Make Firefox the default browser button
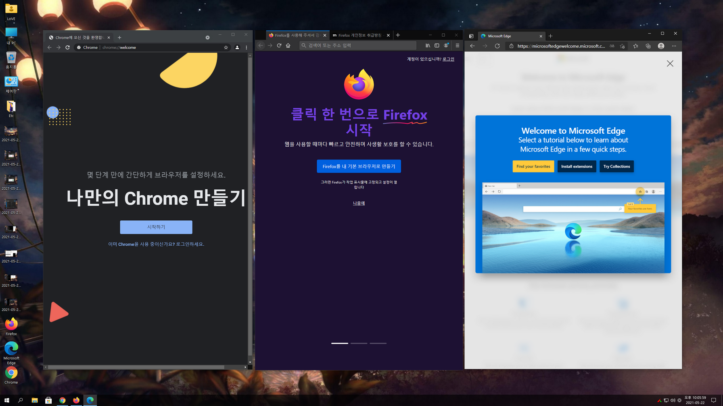Image resolution: width=723 pixels, height=406 pixels. 359,166
